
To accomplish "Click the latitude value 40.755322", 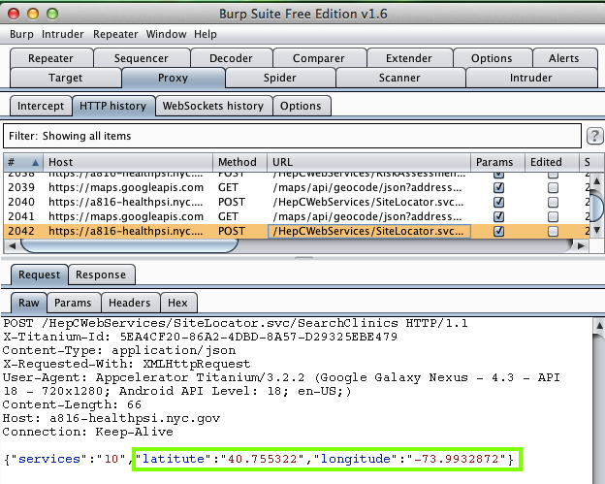I will point(263,460).
